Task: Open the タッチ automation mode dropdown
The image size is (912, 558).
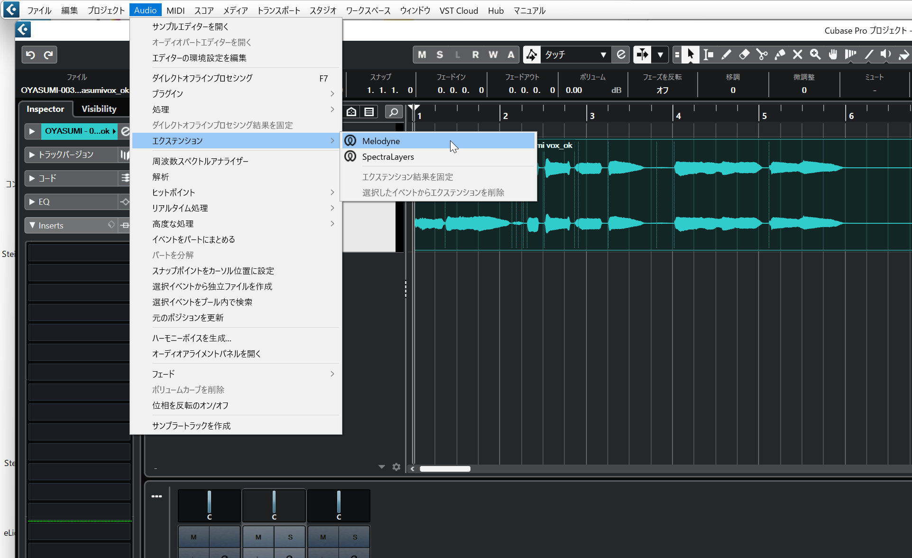Action: click(575, 55)
